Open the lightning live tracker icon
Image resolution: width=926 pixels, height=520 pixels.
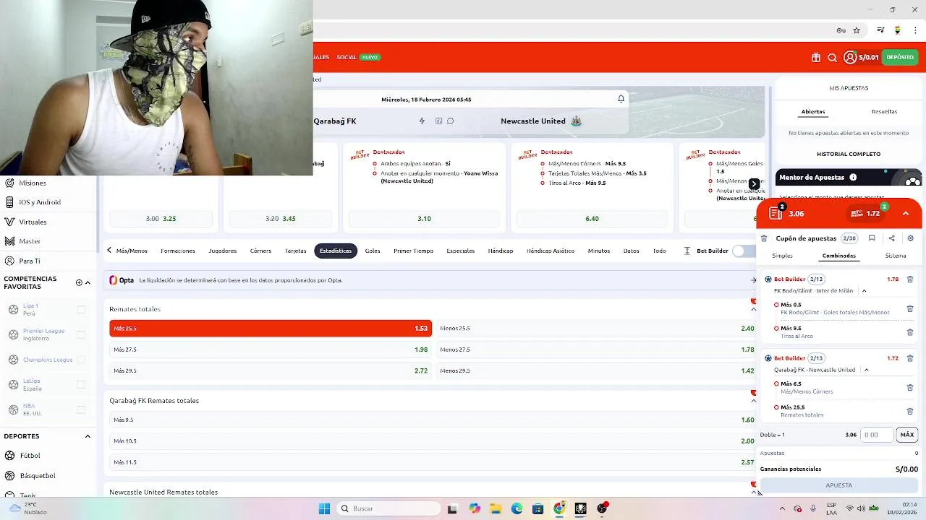[422, 121]
